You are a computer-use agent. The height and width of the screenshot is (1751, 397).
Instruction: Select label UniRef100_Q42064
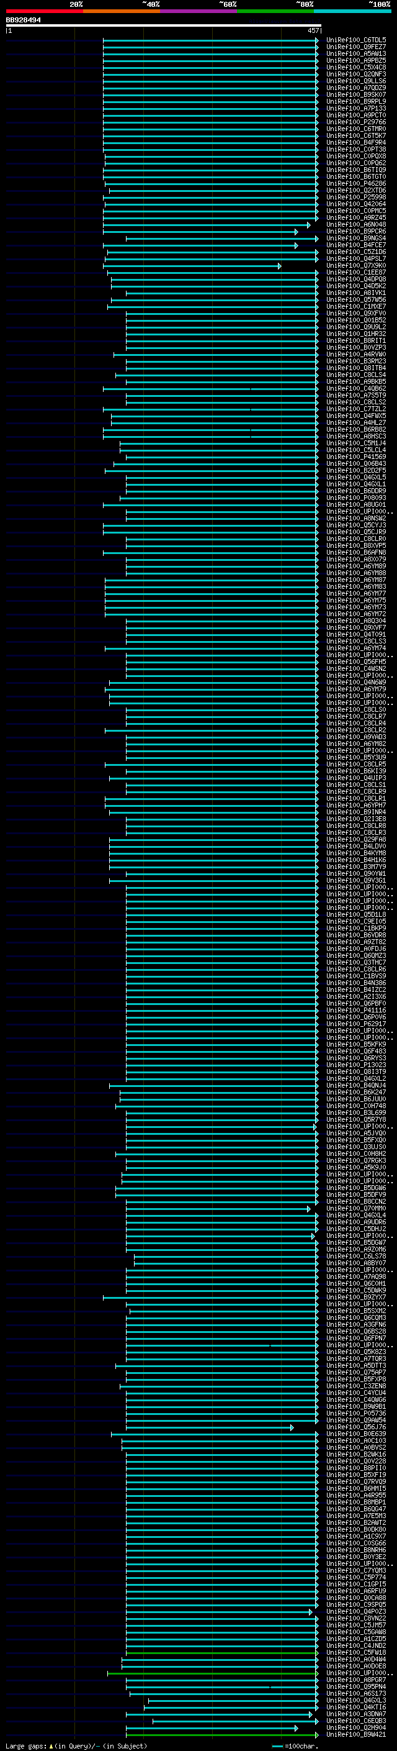tap(355, 204)
